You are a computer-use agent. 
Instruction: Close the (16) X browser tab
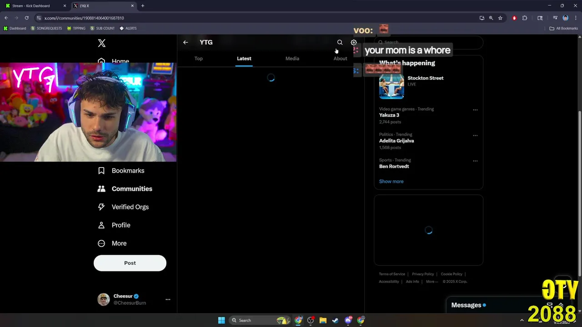click(x=132, y=6)
